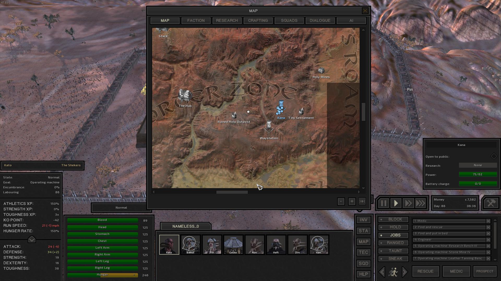Viewport: 501px width, 281px height.
Task: Select Alec's character portrait
Action: coord(255,245)
